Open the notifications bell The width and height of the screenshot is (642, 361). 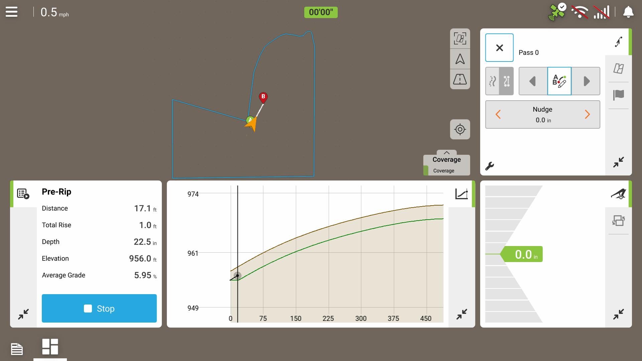(628, 12)
